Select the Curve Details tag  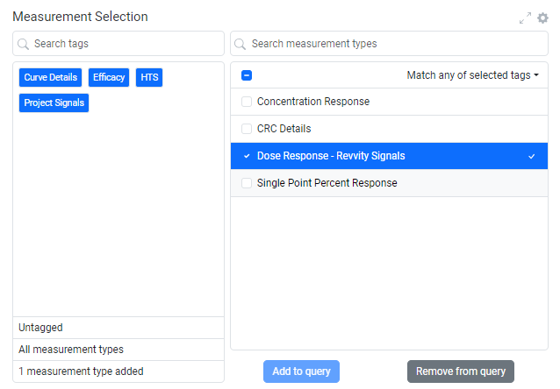tap(51, 77)
